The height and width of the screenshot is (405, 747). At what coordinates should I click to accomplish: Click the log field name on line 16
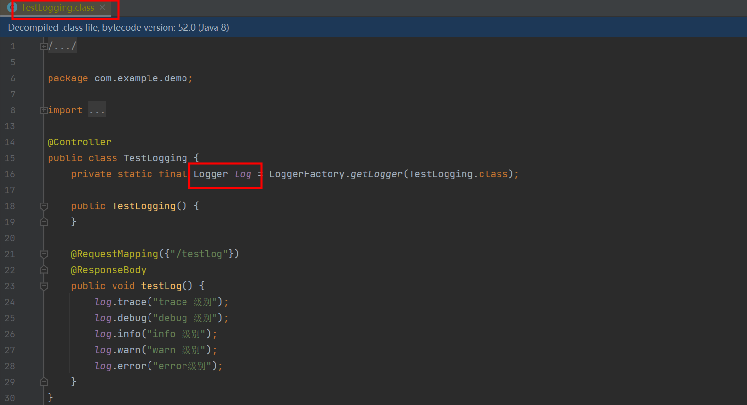click(243, 174)
